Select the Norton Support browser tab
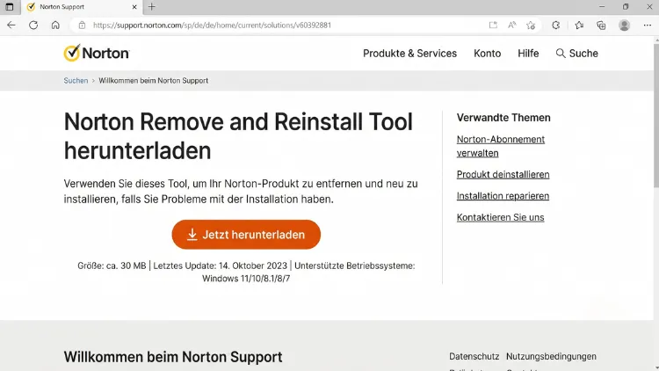The image size is (659, 371). (80, 7)
